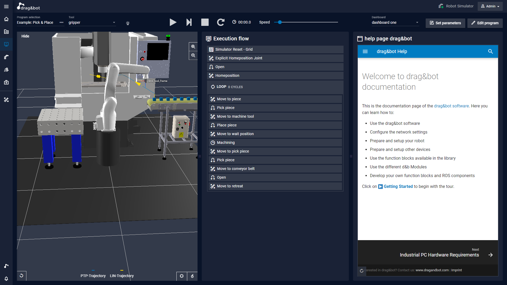Open the joint path icon near sidebar bottom

6,266
